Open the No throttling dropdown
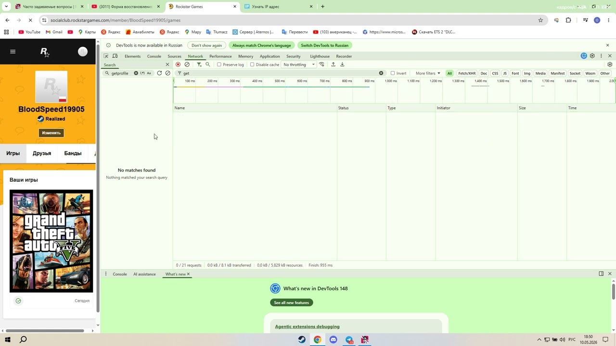The width and height of the screenshot is (616, 346). pos(299,64)
